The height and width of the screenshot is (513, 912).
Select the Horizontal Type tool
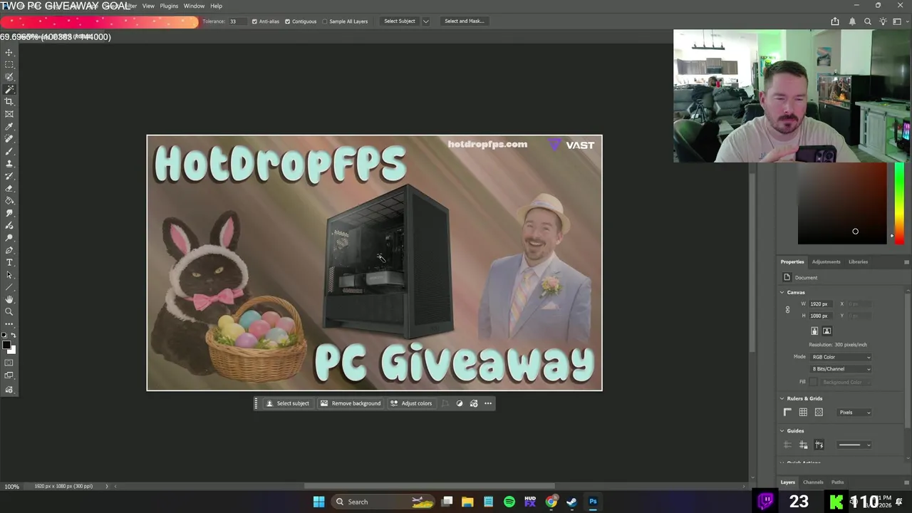coord(9,263)
